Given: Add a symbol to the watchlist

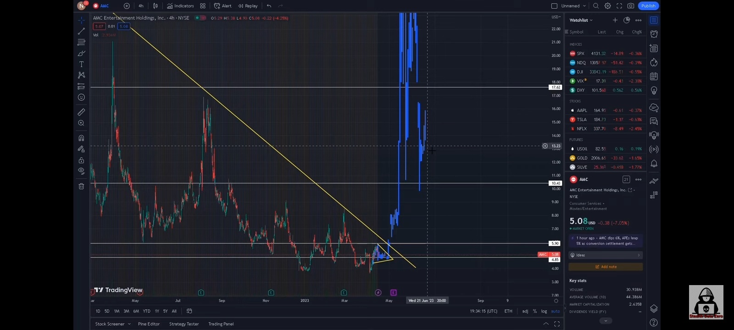Looking at the screenshot, I should (615, 20).
